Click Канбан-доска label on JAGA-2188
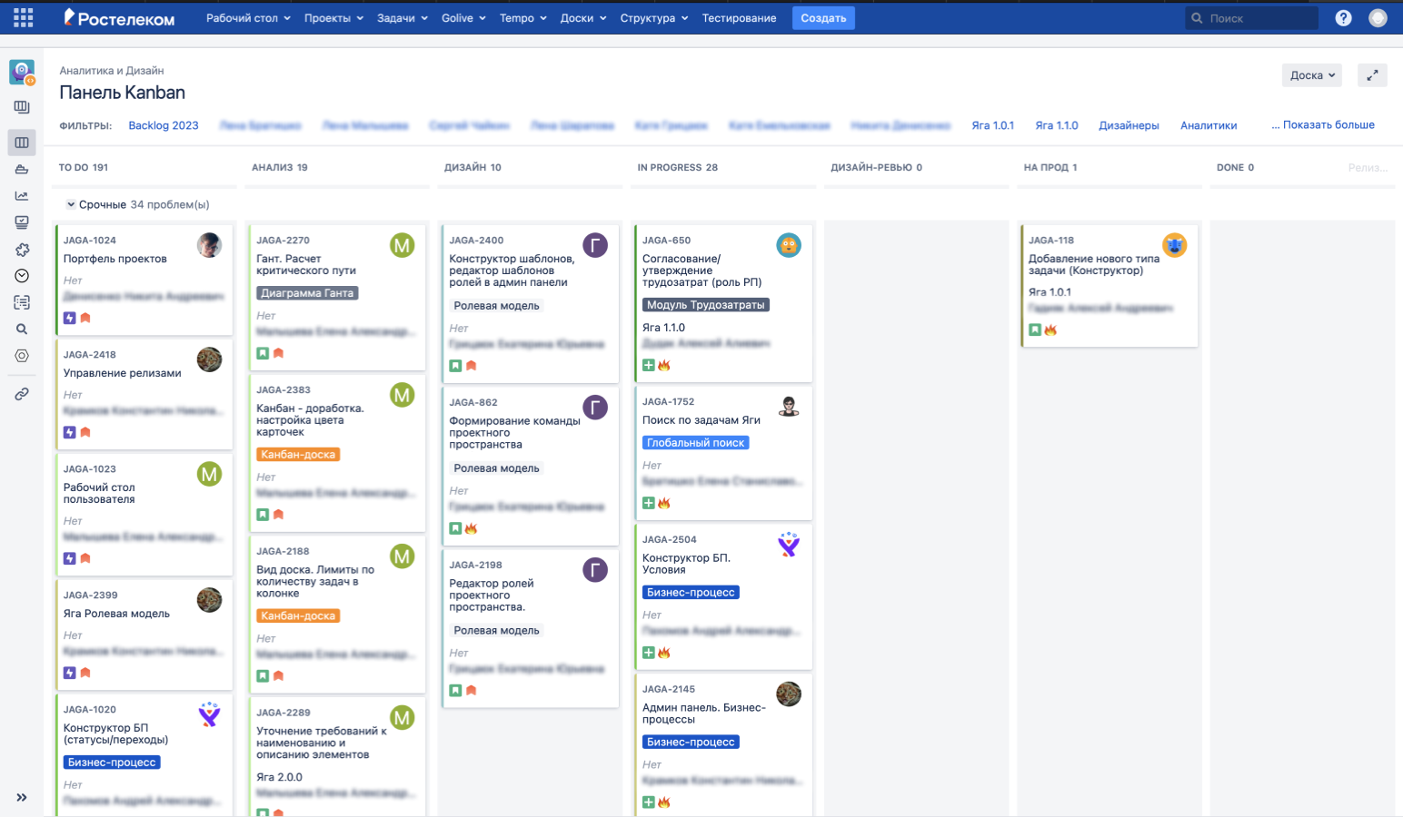The height and width of the screenshot is (817, 1403). (298, 615)
